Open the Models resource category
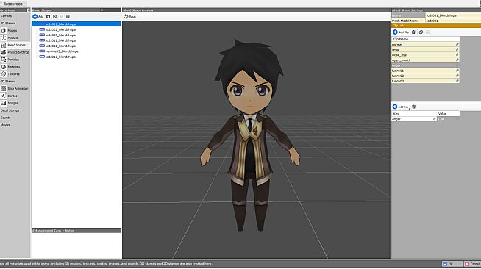This screenshot has height=269, width=481. pyautogui.click(x=15, y=31)
